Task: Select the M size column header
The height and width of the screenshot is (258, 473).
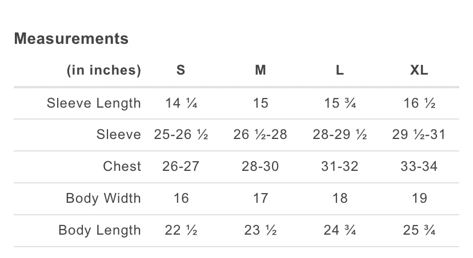Action: [x=260, y=71]
